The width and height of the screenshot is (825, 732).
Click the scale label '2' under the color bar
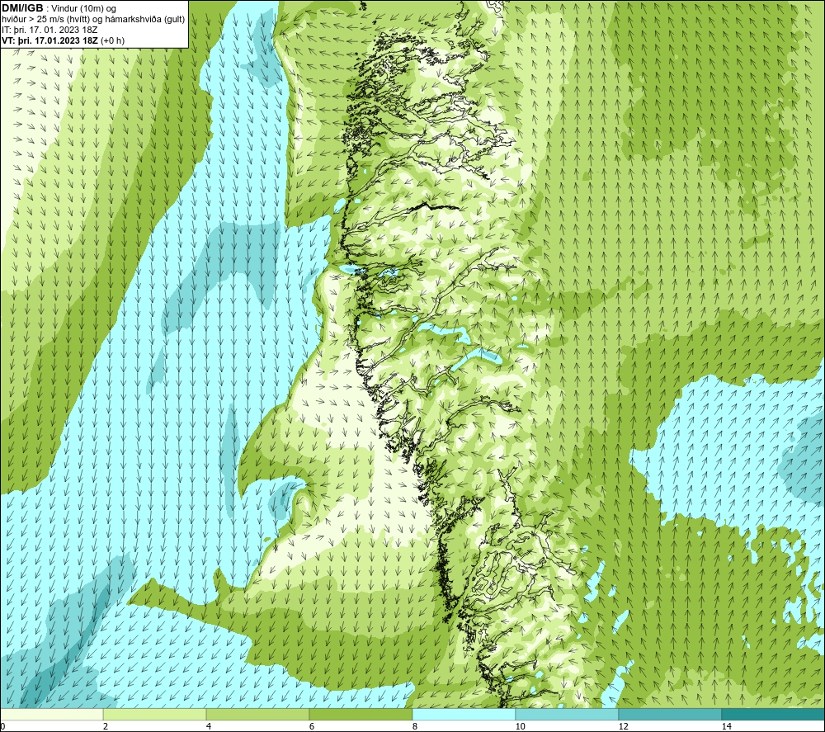[x=106, y=727]
